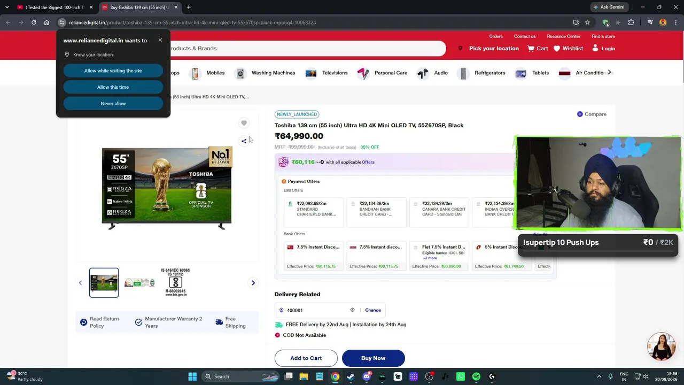Expand '+2 more' eligible banks
The image size is (684, 385).
tap(430, 258)
